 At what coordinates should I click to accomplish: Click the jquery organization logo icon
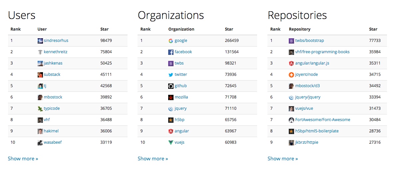pos(171,108)
